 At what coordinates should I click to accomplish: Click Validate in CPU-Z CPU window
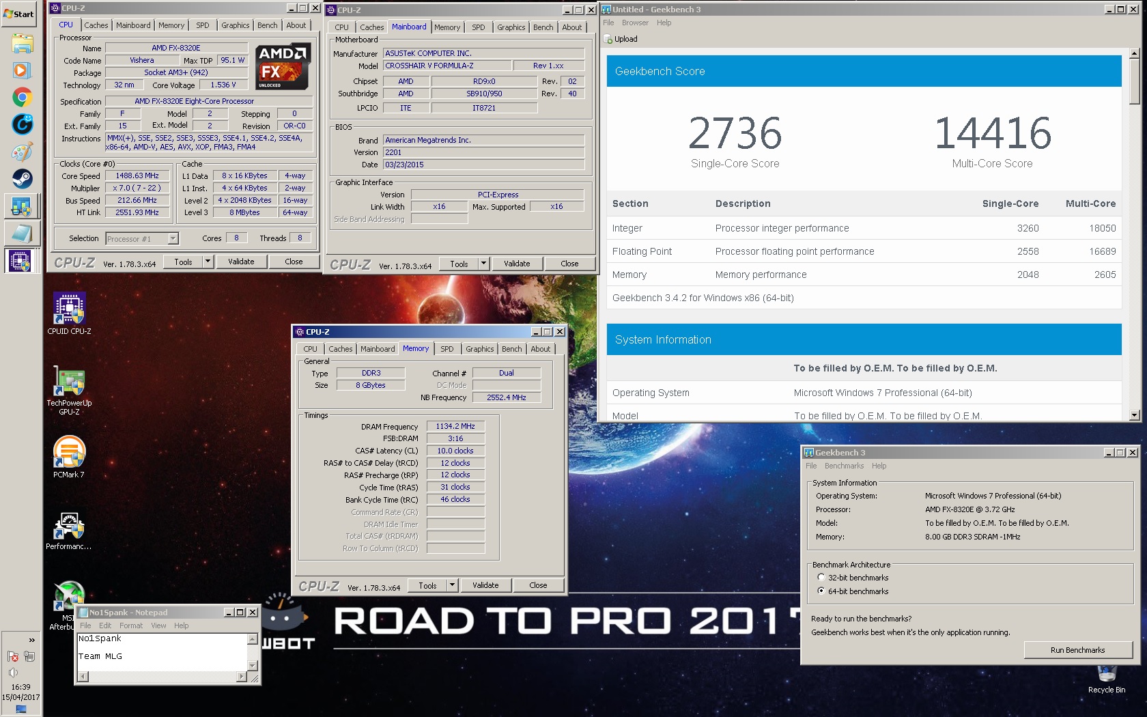(241, 262)
